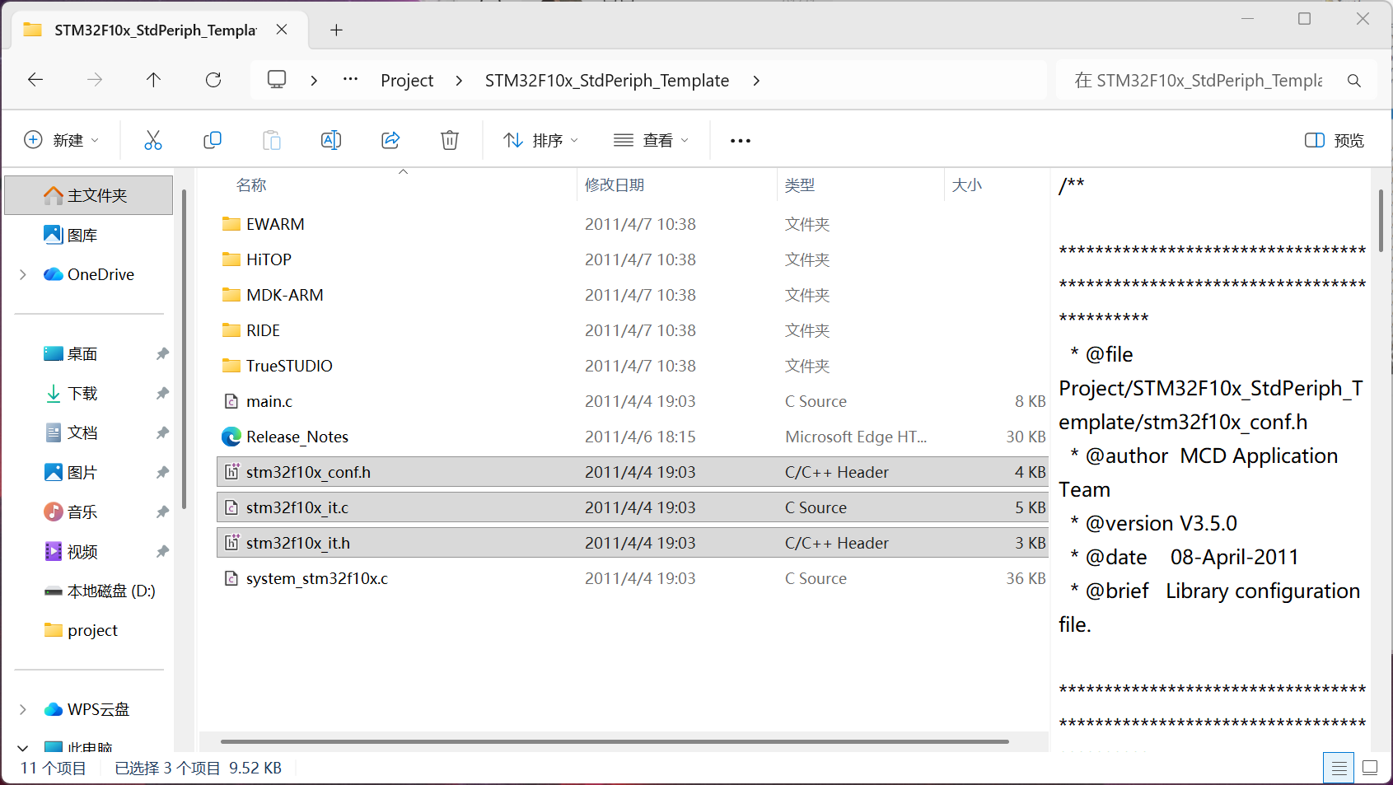Image resolution: width=1393 pixels, height=785 pixels.
Task: Sort by 名称 column header
Action: coord(251,185)
